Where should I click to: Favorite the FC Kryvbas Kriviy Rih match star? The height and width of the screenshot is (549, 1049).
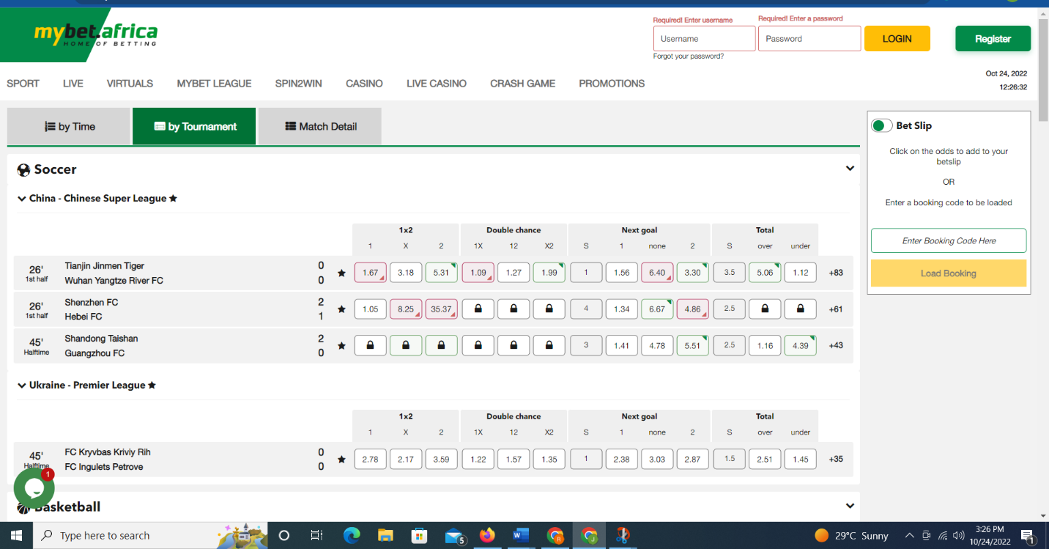341,460
